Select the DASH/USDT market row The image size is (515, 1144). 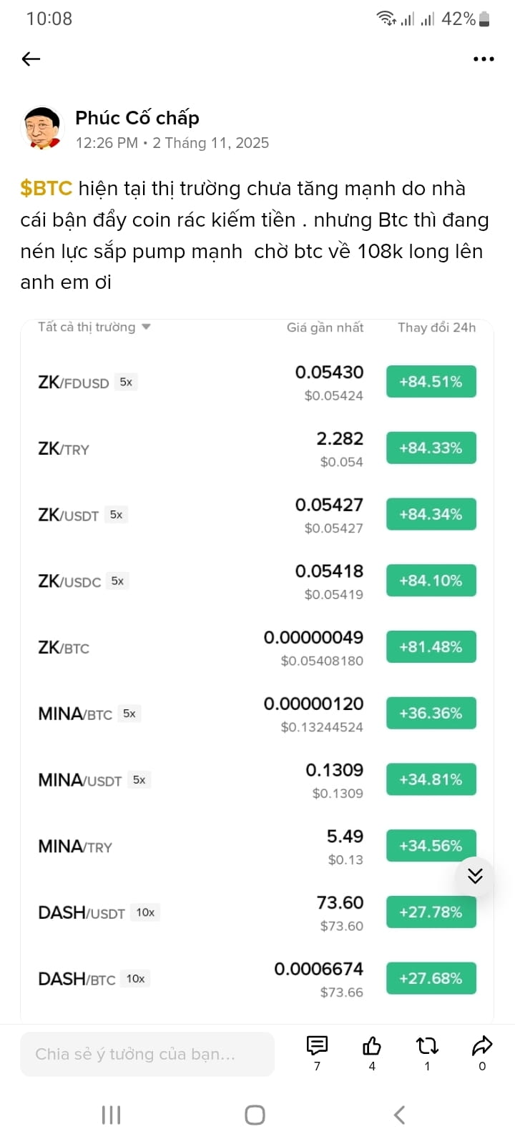257,912
